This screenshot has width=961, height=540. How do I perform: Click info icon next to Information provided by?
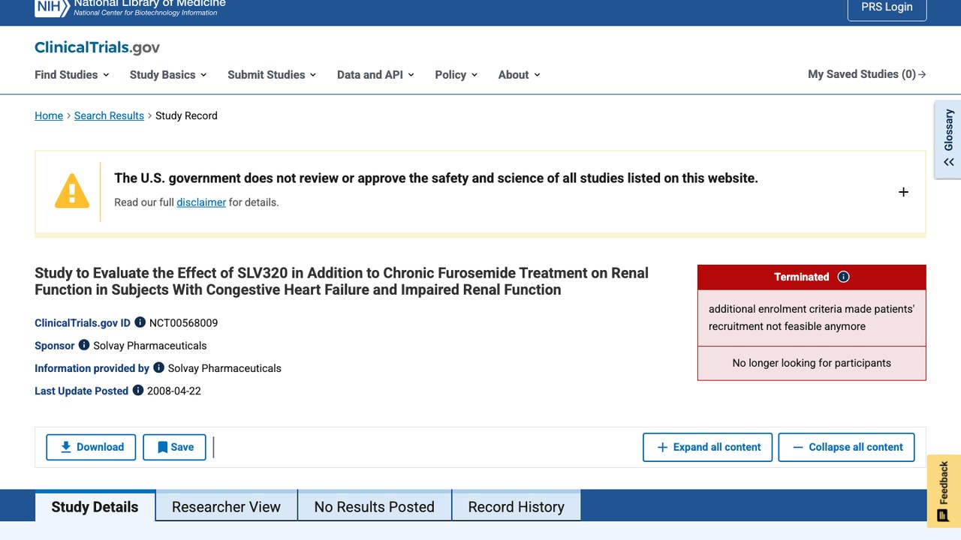coord(158,367)
